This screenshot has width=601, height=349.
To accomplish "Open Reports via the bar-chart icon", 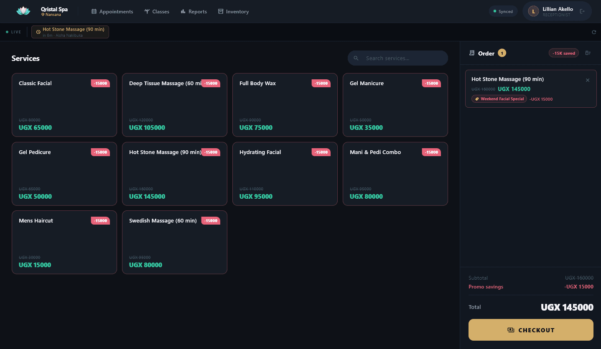I will pyautogui.click(x=183, y=11).
